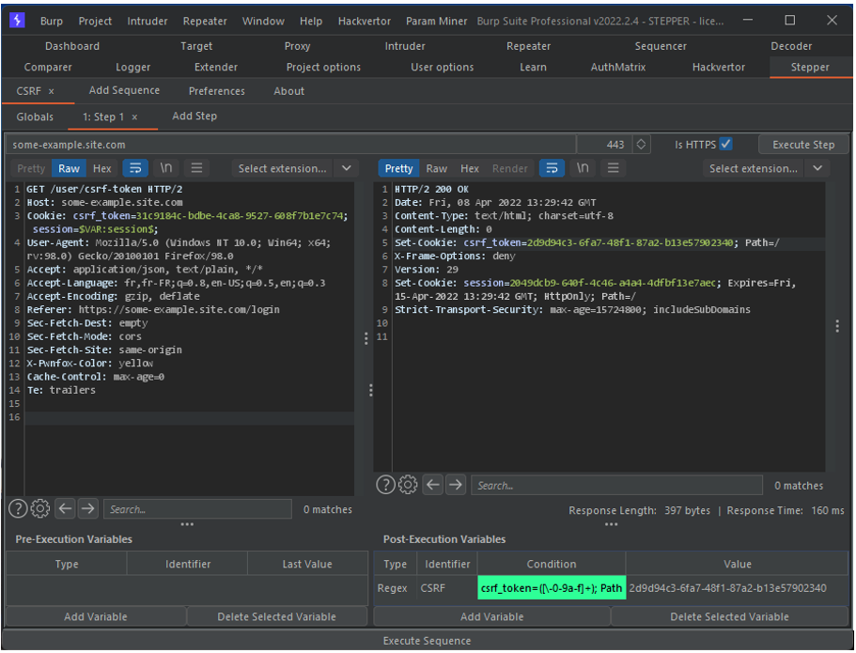Click the help icon under request editor
Viewport: 856px width, 653px height.
point(17,508)
